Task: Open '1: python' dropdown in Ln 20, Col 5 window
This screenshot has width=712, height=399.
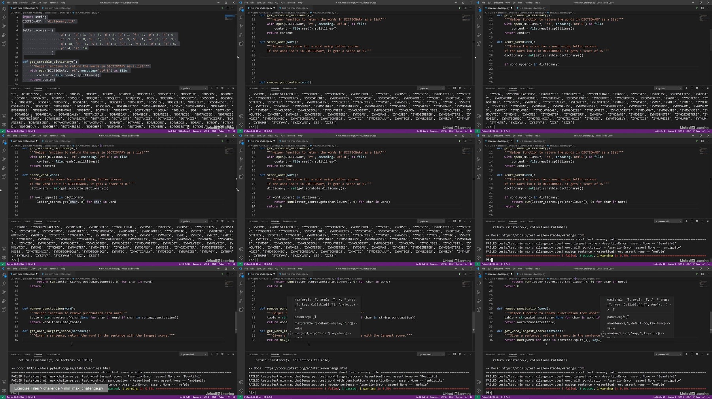Action: (x=431, y=88)
